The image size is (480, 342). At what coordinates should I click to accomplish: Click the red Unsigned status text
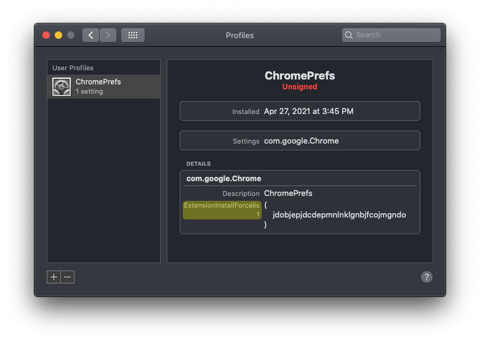click(x=300, y=87)
